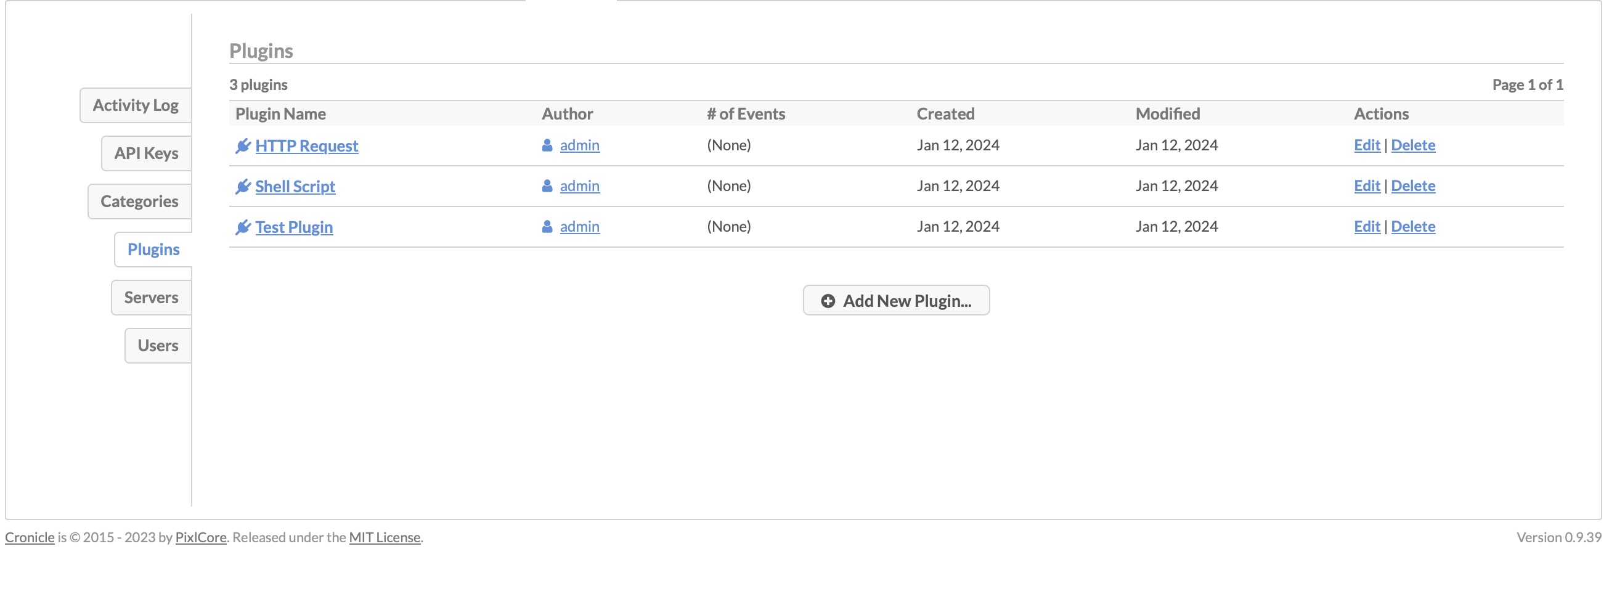The width and height of the screenshot is (1617, 594).
Task: Open the API Keys tab
Action: coord(145,153)
